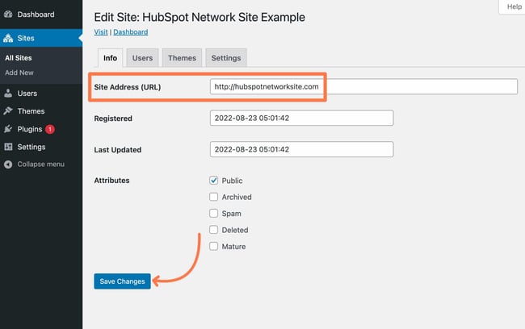This screenshot has height=329, width=525.
Task: Open the Help dropdown tab
Action: tap(513, 6)
